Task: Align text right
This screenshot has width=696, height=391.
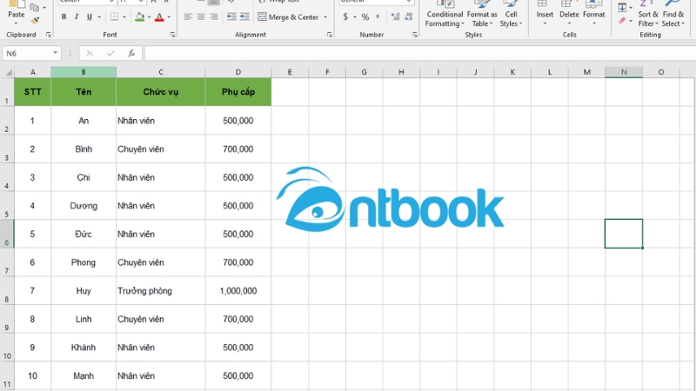Action: (x=214, y=17)
